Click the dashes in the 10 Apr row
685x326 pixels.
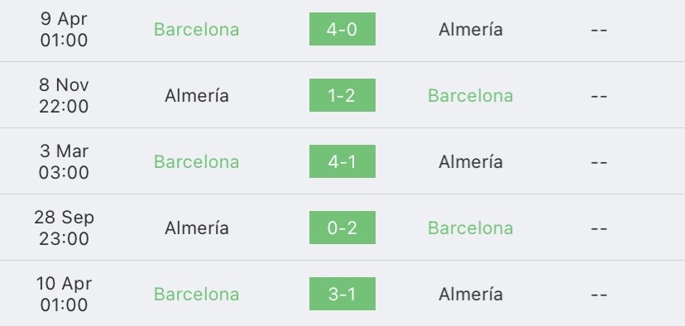[x=599, y=294]
